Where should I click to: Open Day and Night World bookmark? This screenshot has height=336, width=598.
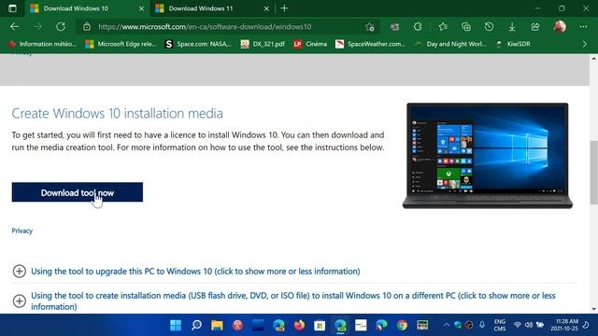point(450,44)
